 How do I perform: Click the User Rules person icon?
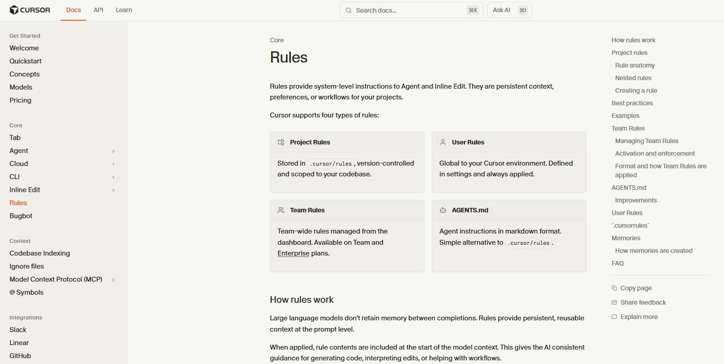click(x=443, y=142)
